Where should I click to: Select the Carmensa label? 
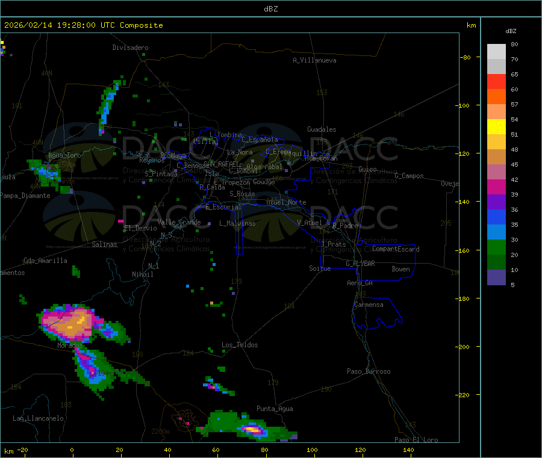pos(369,305)
